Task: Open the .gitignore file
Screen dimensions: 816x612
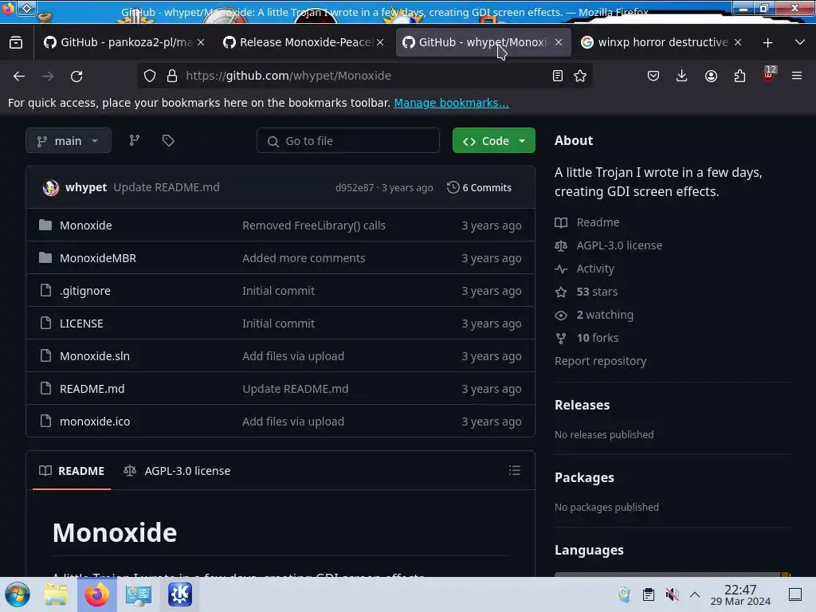Action: 84,291
